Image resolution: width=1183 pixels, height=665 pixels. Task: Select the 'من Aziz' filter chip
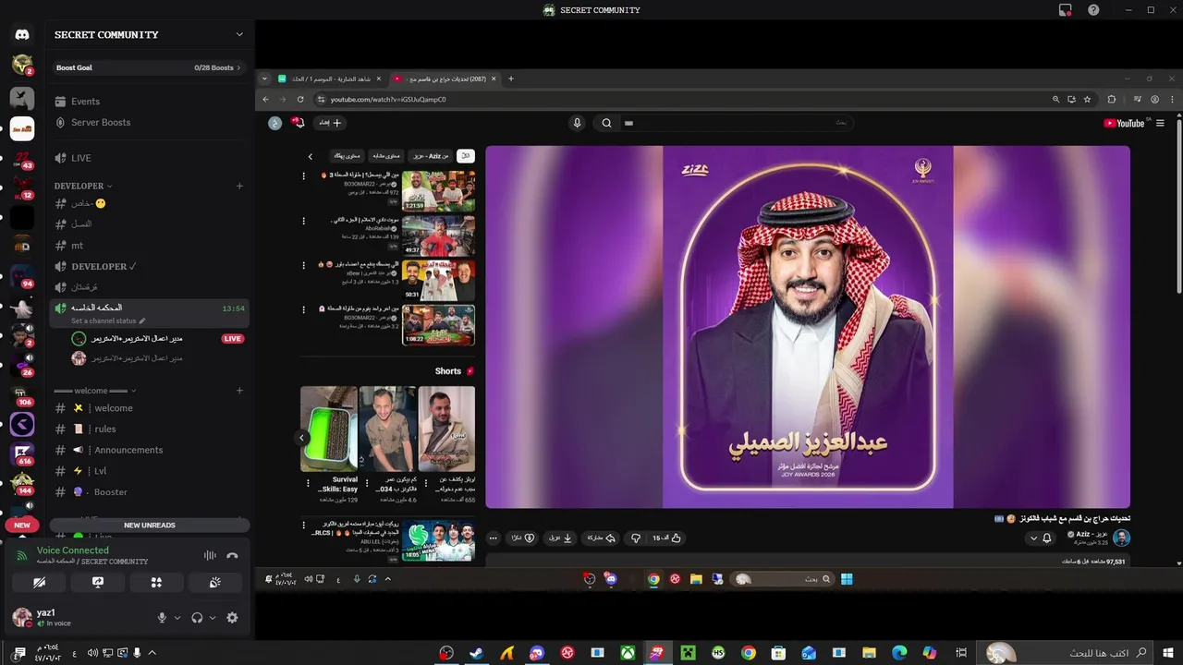431,157
